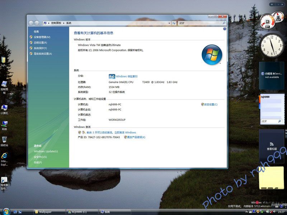The height and width of the screenshot is (215, 287).
Task: Click Switch between windows Quick Launch icon
Action: pos(20,212)
